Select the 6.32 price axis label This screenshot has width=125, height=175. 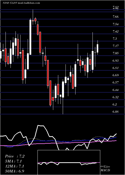[x=115, y=97]
